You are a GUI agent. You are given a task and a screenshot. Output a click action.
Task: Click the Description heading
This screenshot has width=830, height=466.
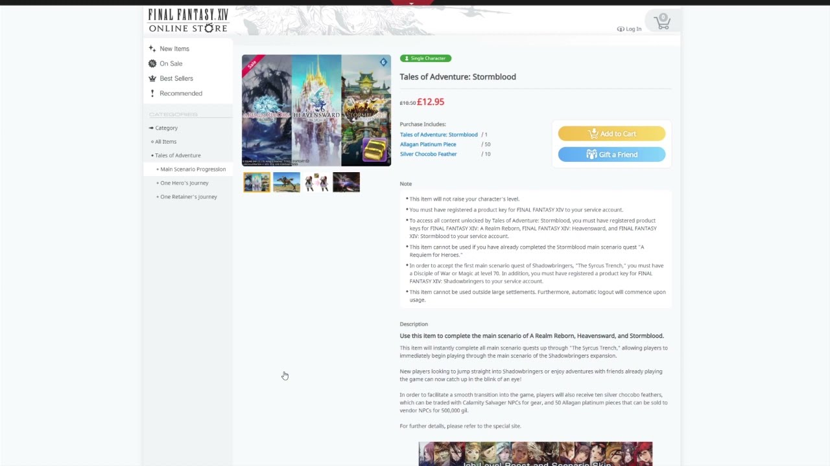coord(414,324)
